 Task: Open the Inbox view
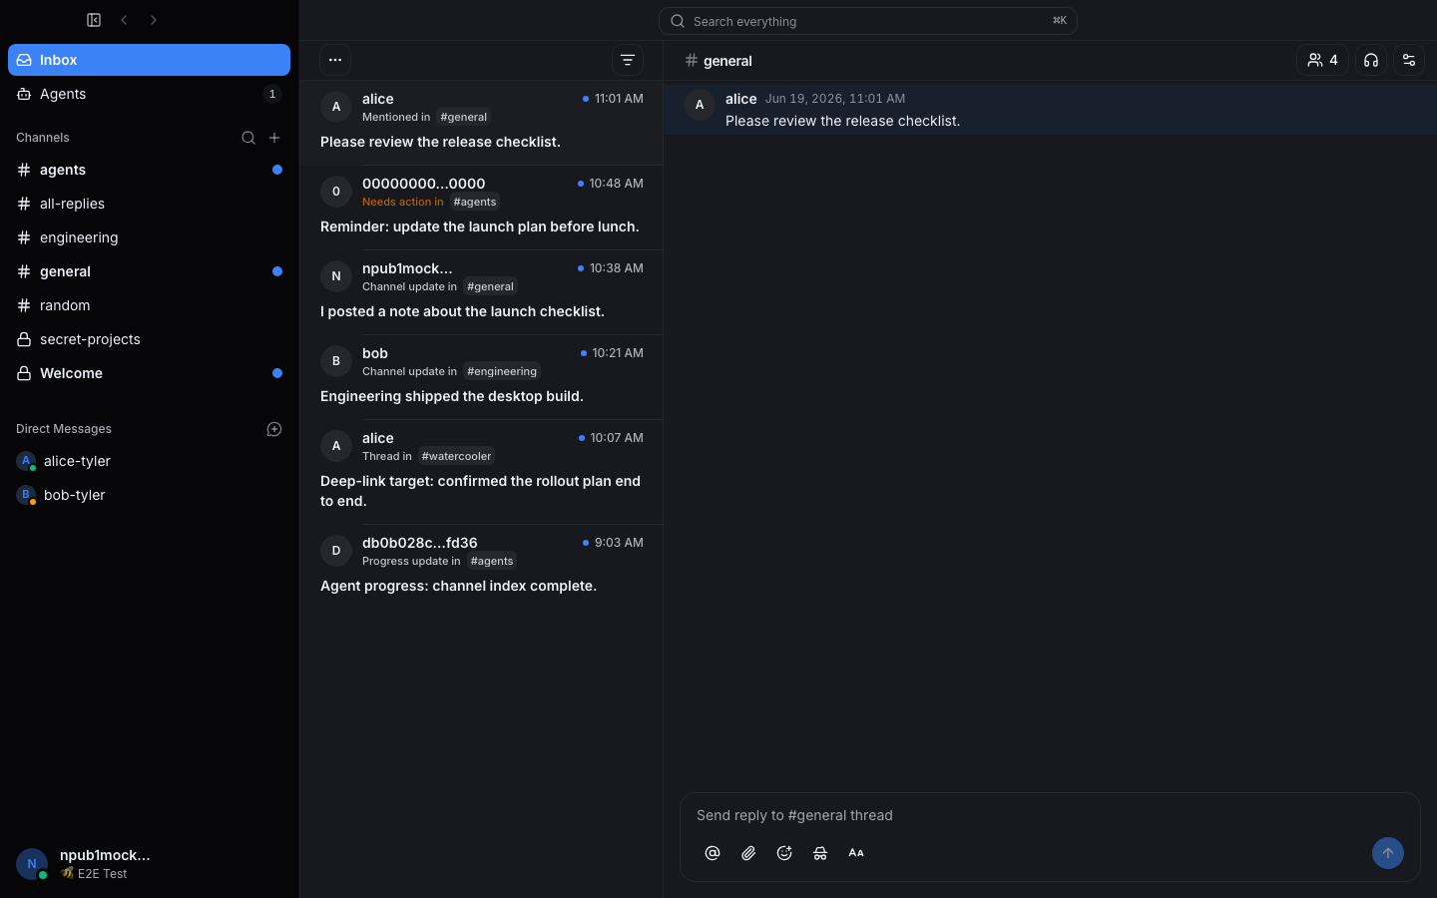pos(149,60)
